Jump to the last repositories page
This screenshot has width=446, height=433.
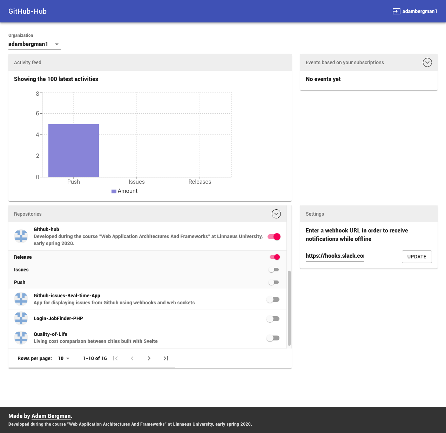(166, 358)
